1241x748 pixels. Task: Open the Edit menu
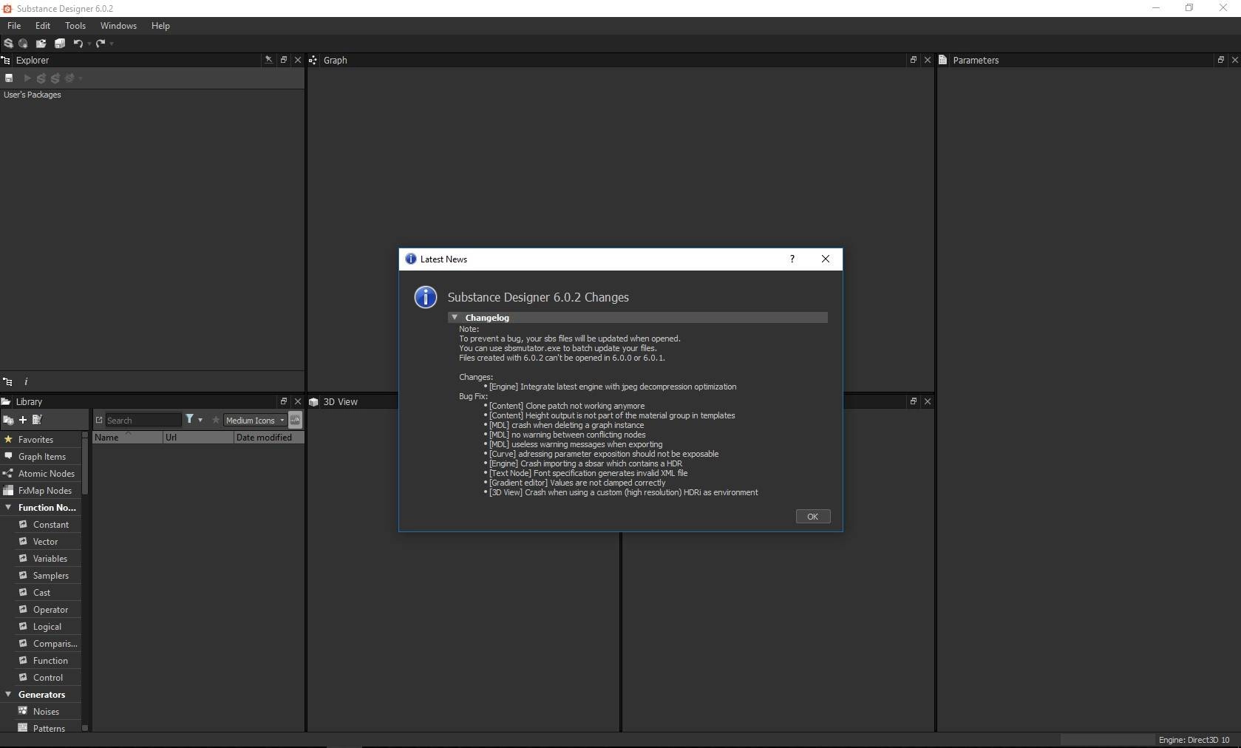coord(43,26)
